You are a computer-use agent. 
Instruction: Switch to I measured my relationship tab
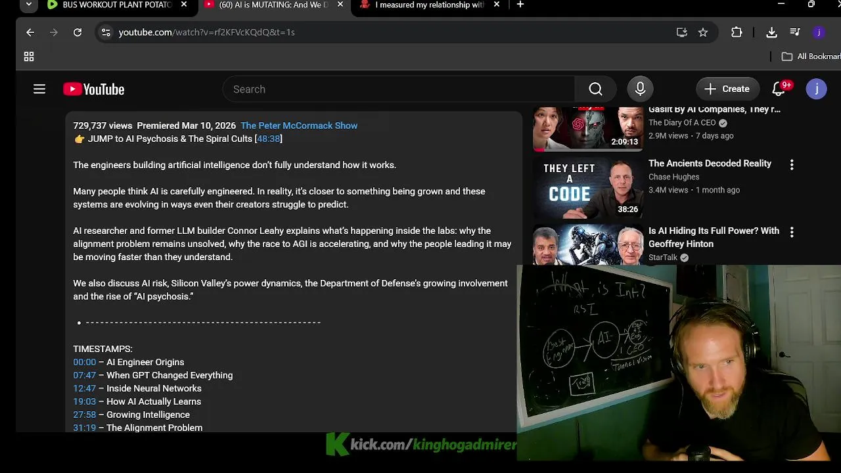(430, 5)
